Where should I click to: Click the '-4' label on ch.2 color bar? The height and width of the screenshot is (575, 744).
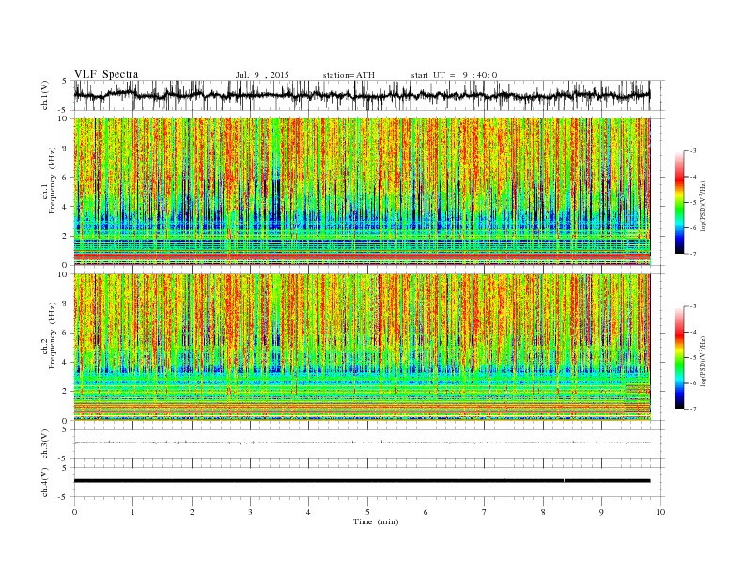pos(692,332)
